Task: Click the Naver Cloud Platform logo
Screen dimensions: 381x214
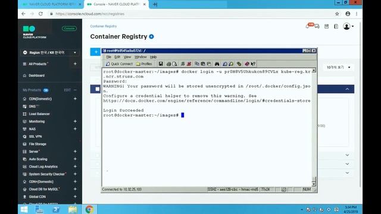Action: 35,32
